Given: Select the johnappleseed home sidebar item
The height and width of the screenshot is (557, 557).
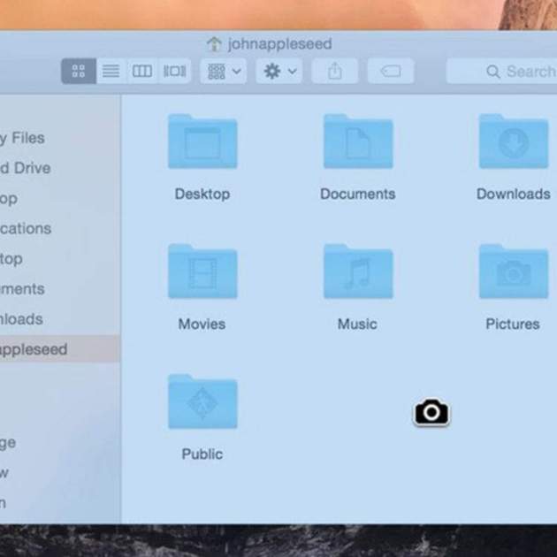Looking at the screenshot, I should point(35,349).
